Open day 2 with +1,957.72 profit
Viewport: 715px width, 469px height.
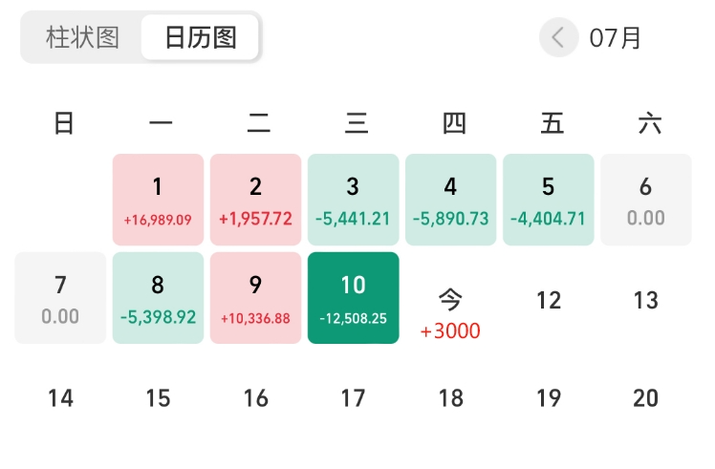256,200
